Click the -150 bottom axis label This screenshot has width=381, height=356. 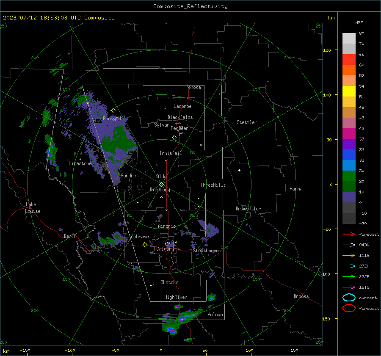pos(25,350)
